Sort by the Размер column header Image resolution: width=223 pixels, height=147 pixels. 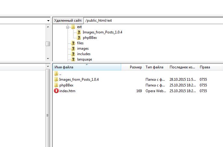pos(136,67)
